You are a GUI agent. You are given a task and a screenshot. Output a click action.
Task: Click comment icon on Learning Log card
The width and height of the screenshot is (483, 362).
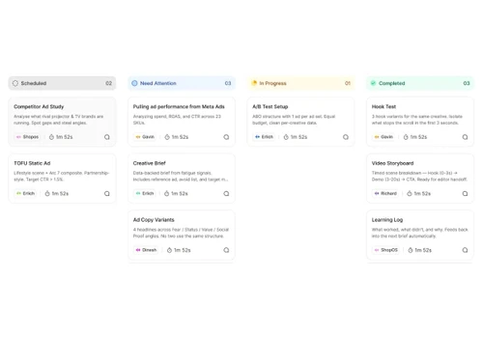465,250
